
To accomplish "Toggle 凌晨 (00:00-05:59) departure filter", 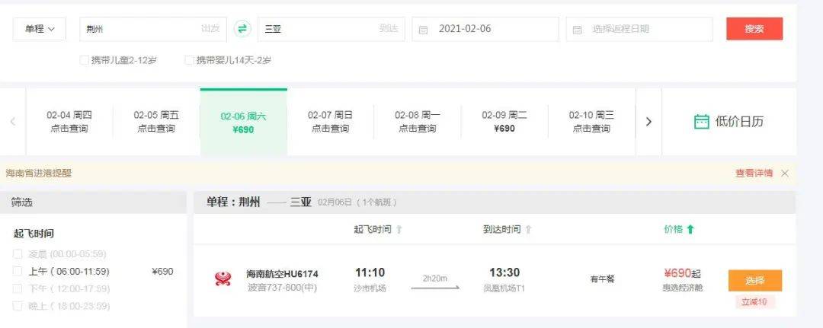I will 18,254.
